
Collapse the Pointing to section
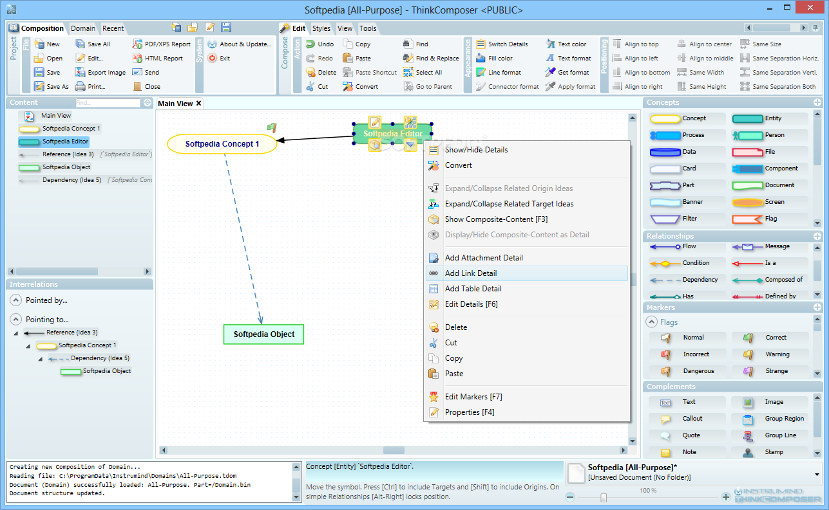[x=16, y=320]
